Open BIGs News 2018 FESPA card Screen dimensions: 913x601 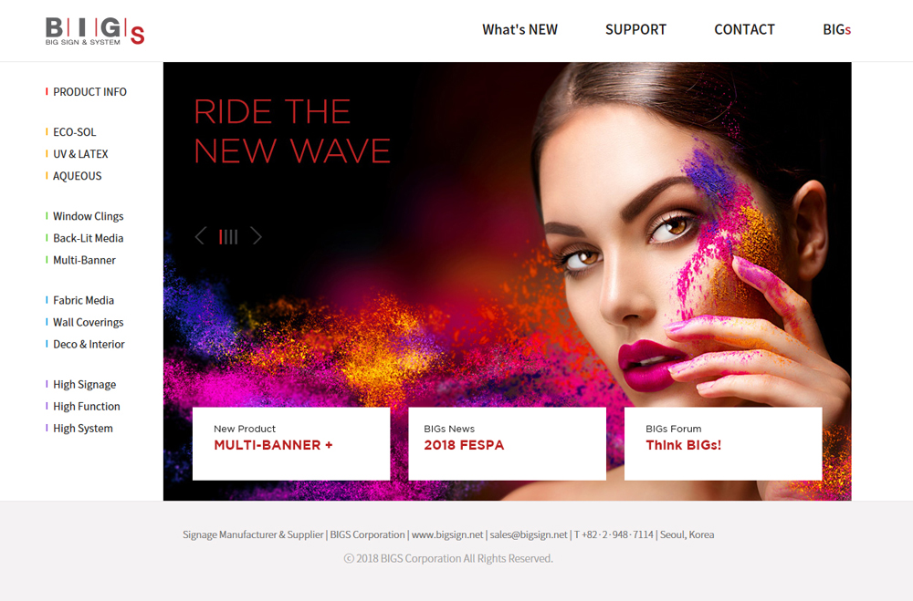(507, 443)
